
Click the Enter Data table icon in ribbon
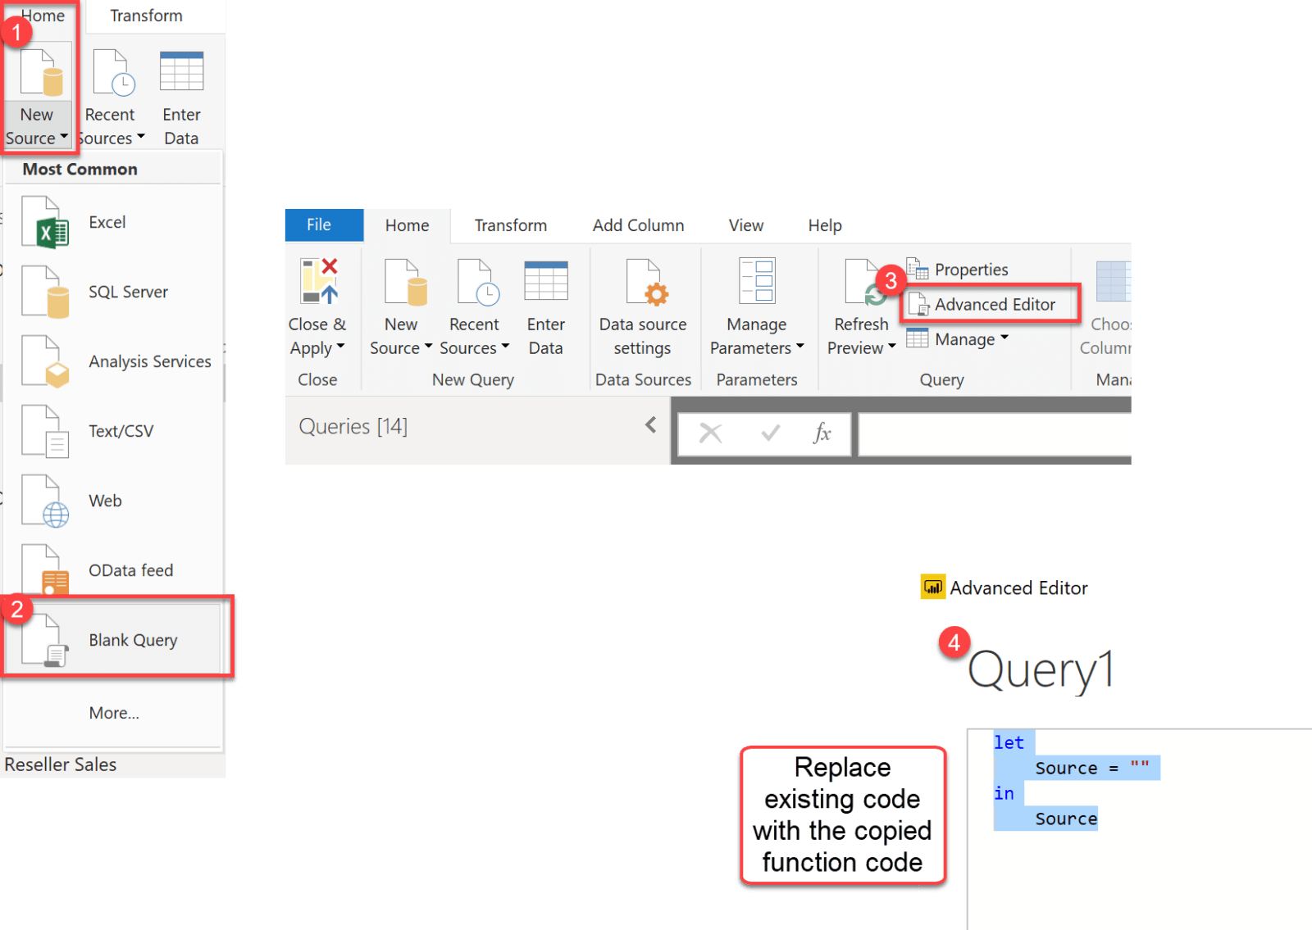(x=546, y=281)
